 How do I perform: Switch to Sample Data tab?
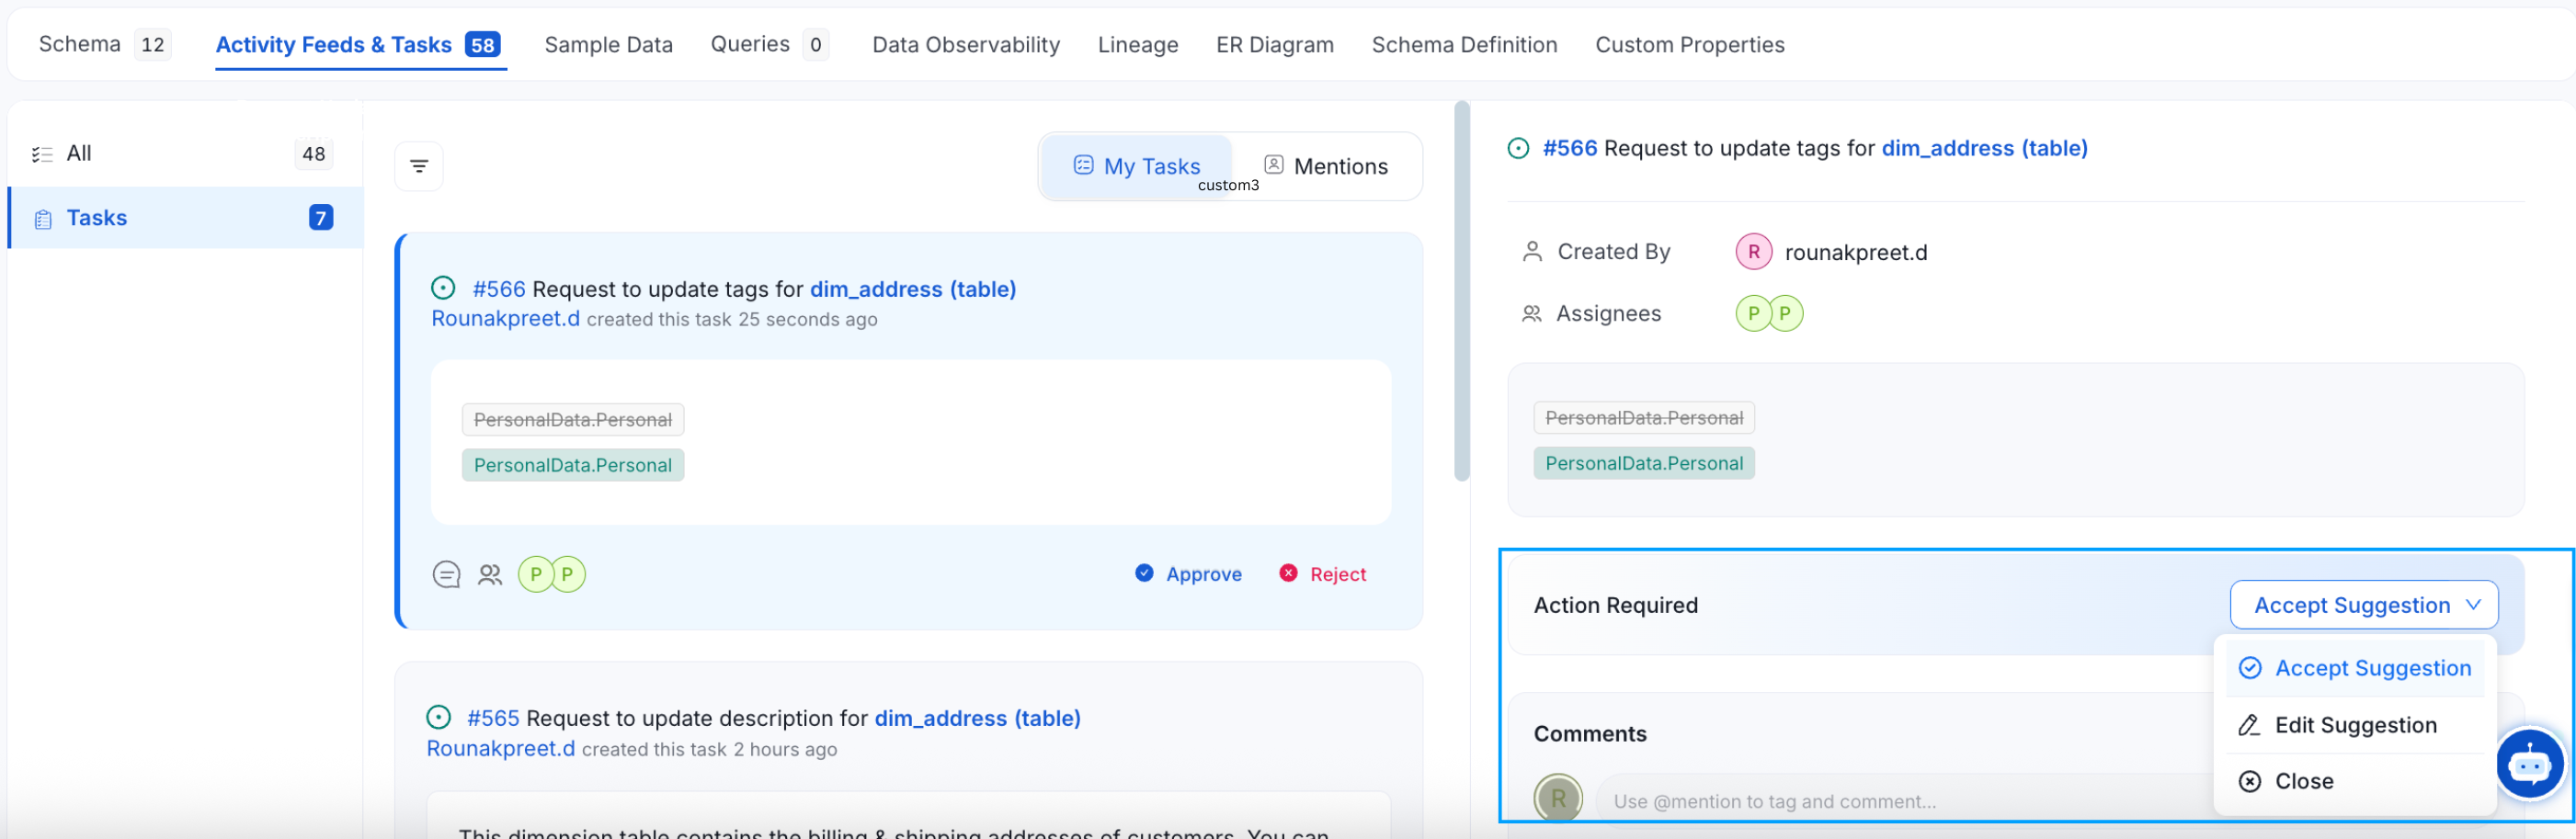[x=608, y=45]
